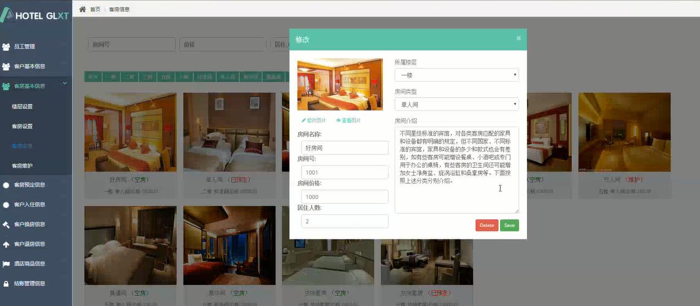The image size is (700, 306).
Task: Select the 五楼 filter tab
Action: (x=165, y=77)
